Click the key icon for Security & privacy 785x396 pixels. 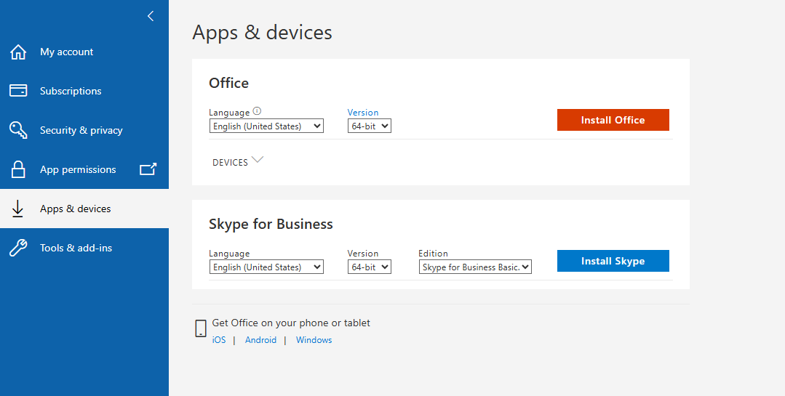pos(18,130)
